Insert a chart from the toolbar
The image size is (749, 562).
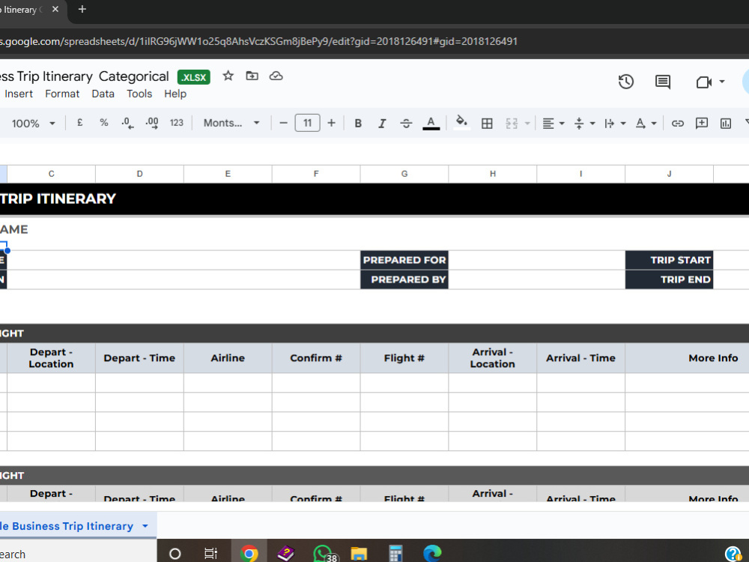click(726, 124)
